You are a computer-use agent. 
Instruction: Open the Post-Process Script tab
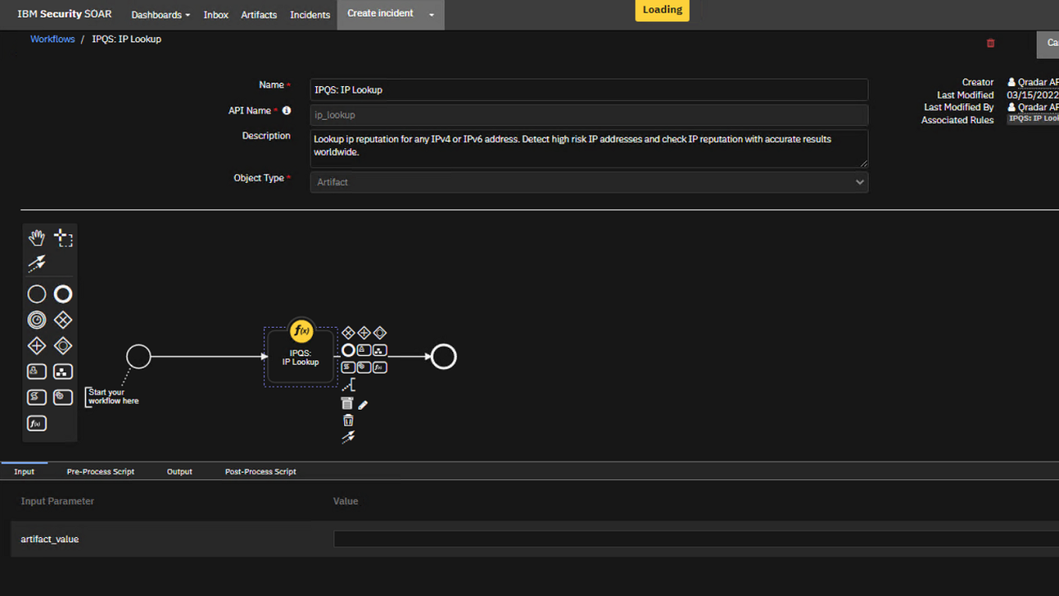(x=261, y=472)
